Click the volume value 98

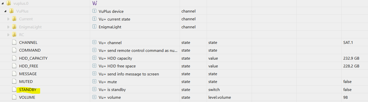345,97
